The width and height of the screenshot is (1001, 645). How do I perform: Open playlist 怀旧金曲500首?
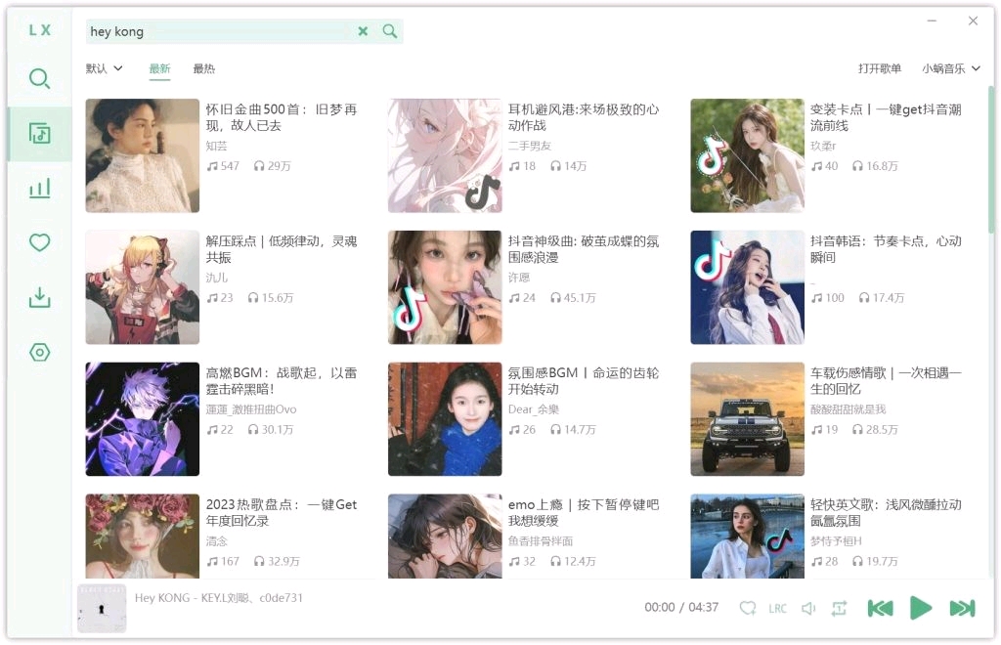tap(143, 155)
